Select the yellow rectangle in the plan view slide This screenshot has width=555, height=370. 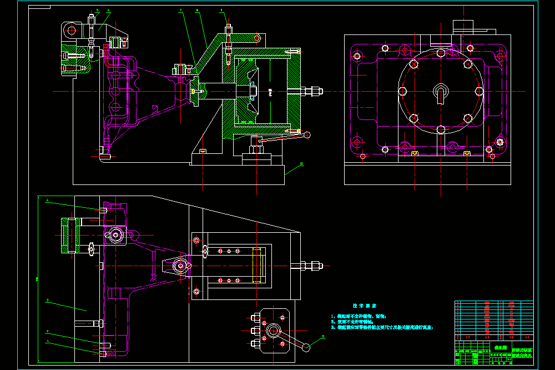[x=256, y=266]
